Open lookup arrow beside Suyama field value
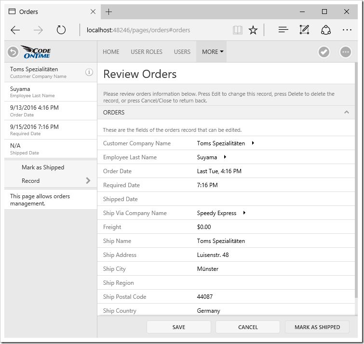Screen dimensions: 364x344 (225, 157)
